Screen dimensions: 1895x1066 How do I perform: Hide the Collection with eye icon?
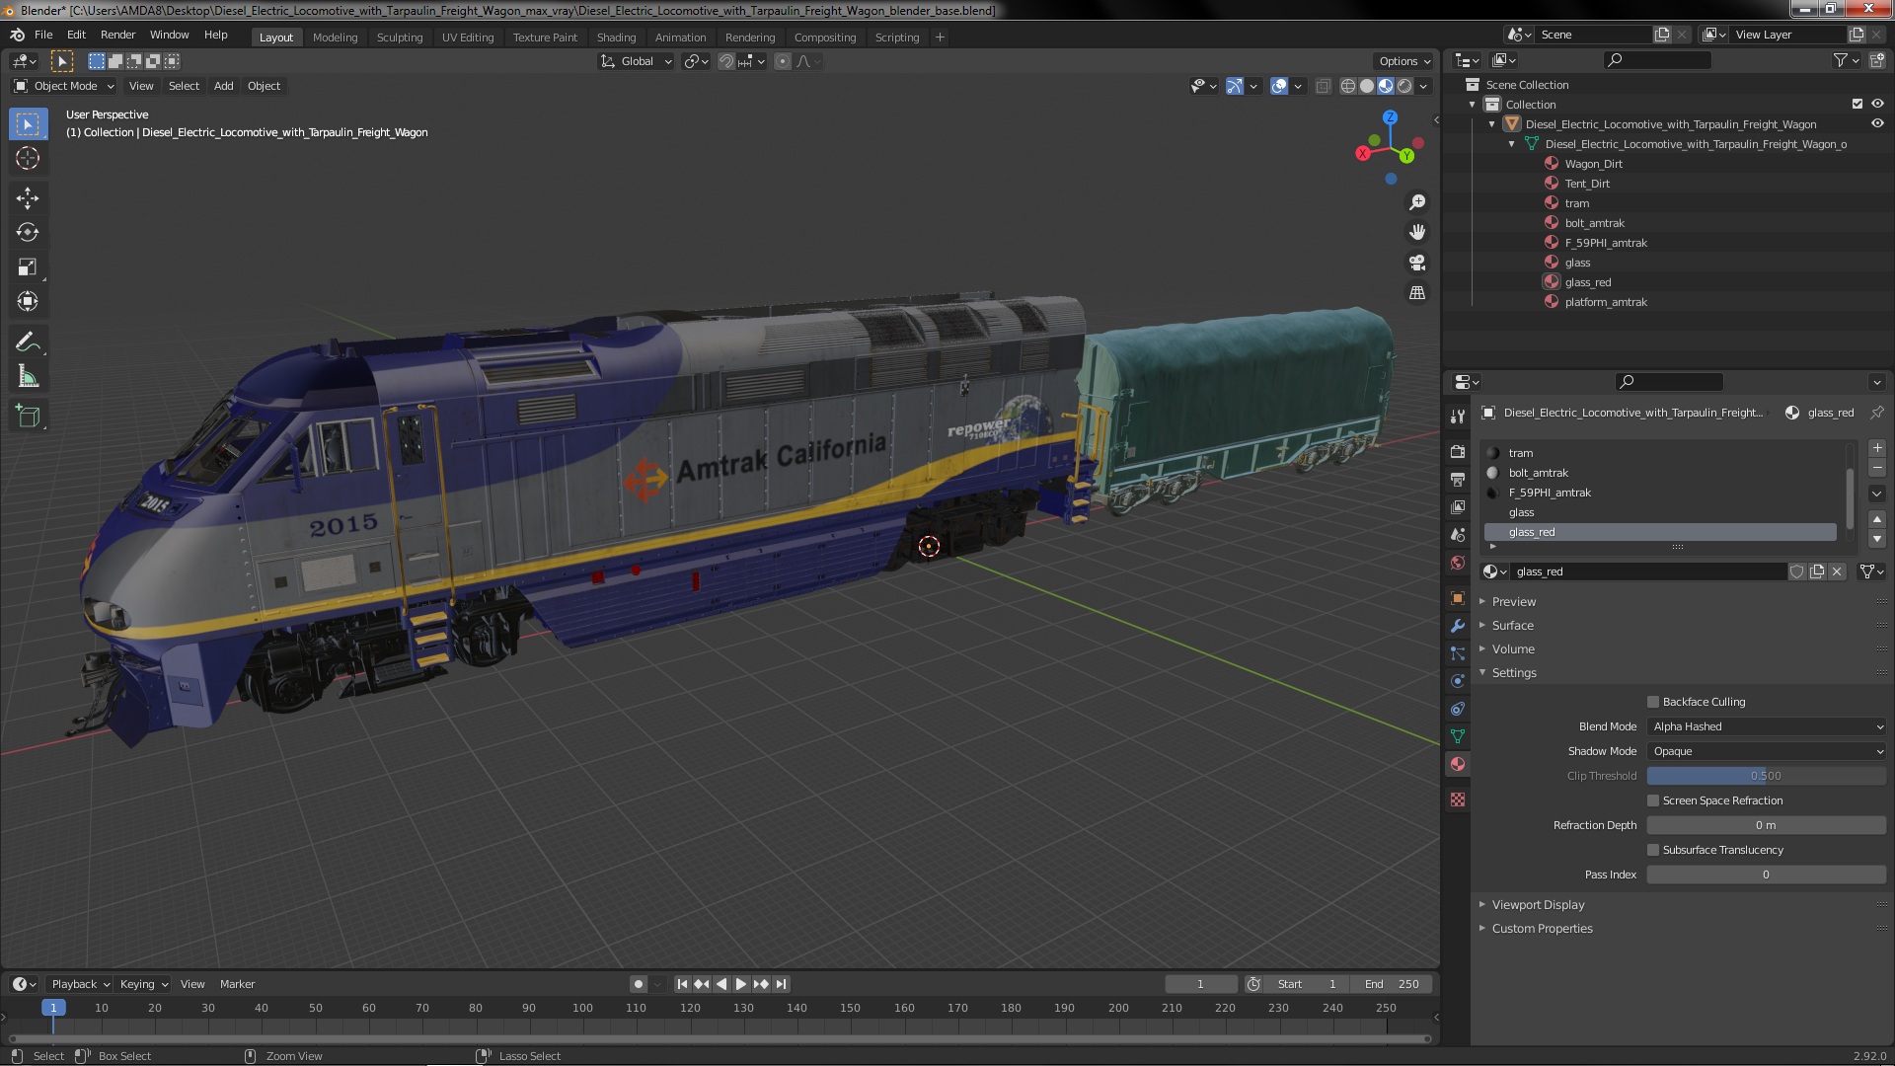(x=1877, y=104)
